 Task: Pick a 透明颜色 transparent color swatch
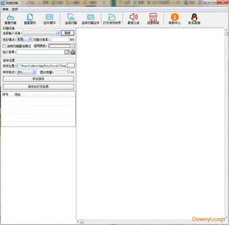(62, 46)
